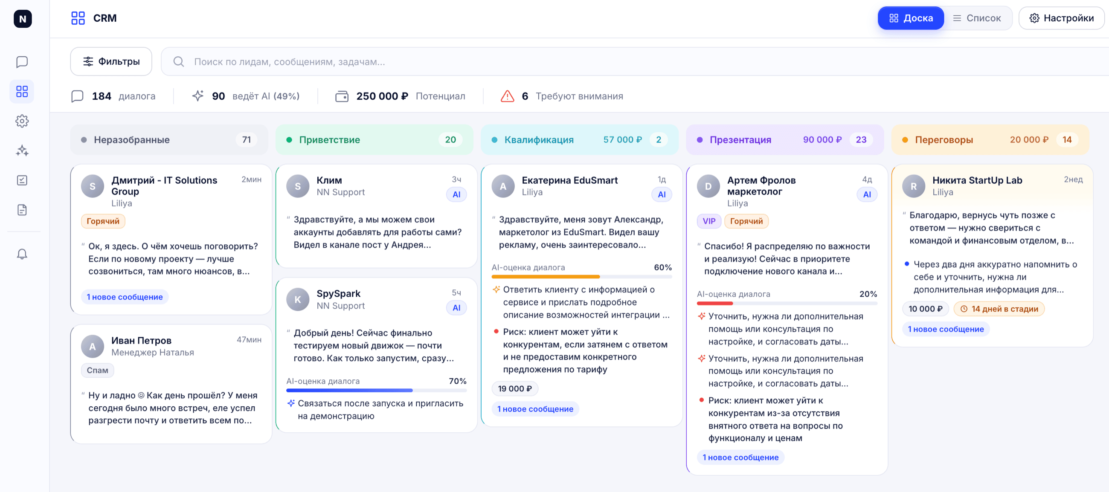This screenshot has width=1109, height=492.
Task: Click the 60% AI score bar on Екатерина
Action: [582, 277]
